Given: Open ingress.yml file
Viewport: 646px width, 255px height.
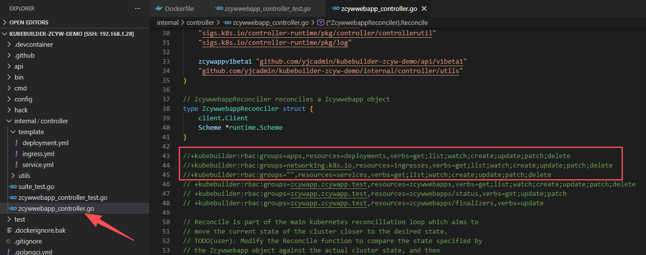Looking at the screenshot, I should pos(38,154).
